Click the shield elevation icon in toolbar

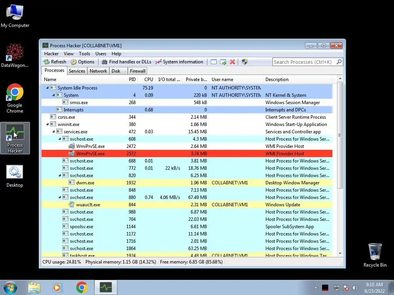(244, 62)
